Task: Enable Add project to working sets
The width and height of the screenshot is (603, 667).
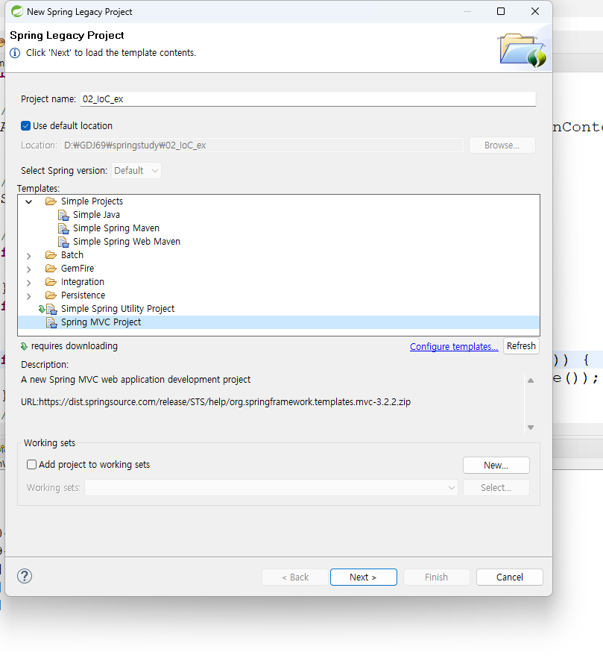Action: tap(31, 465)
